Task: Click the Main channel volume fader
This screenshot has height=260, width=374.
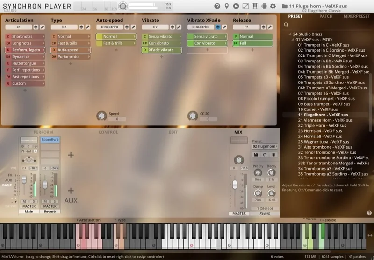Action: click(x=24, y=179)
